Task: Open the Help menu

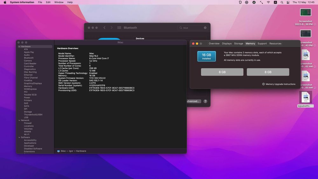Action: 70,2
